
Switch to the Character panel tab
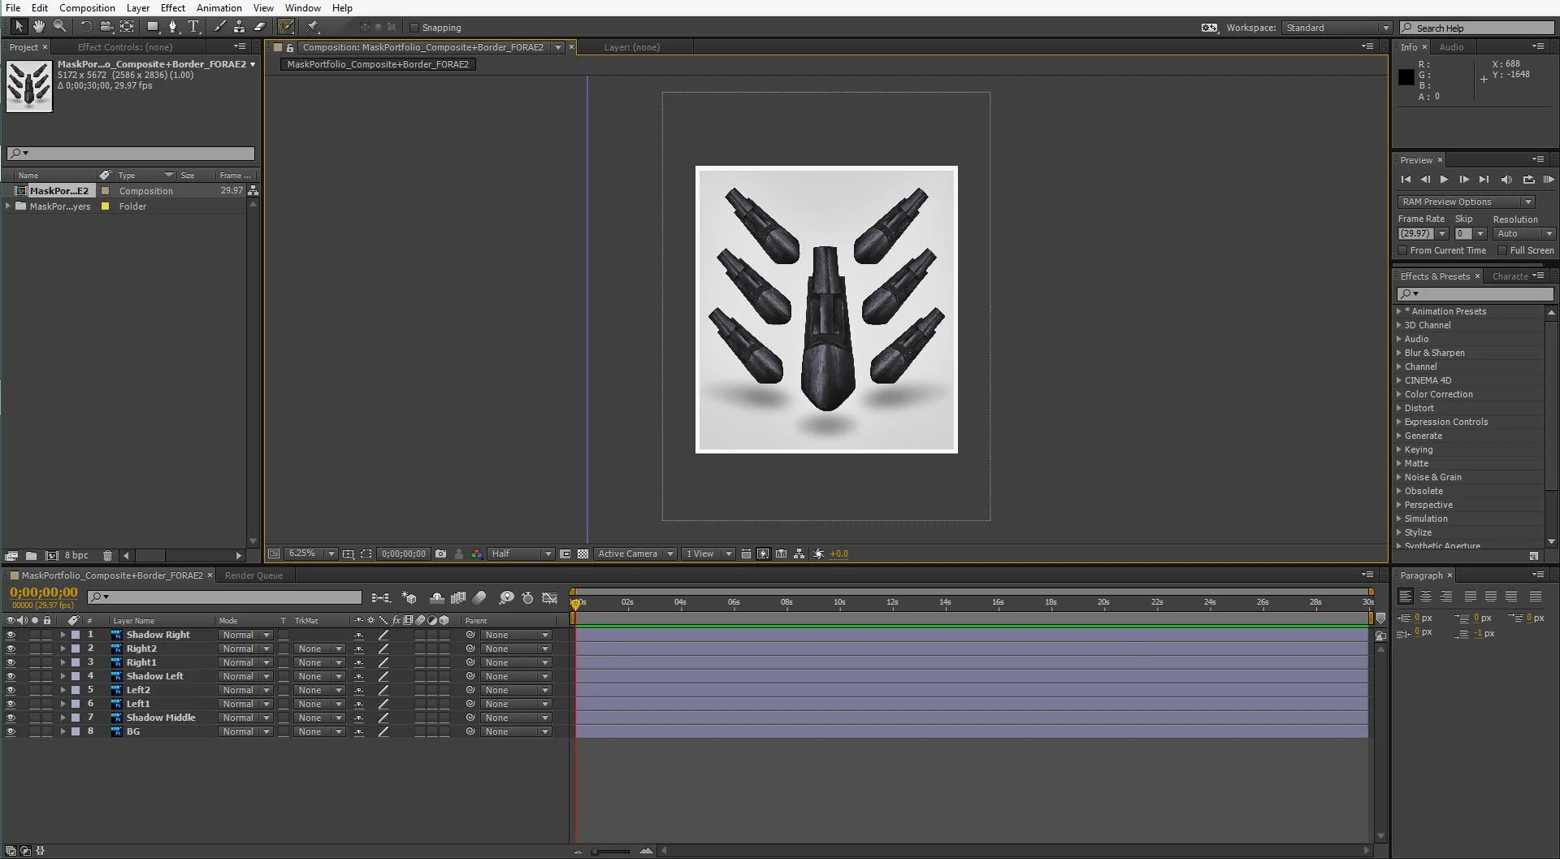(x=1510, y=276)
